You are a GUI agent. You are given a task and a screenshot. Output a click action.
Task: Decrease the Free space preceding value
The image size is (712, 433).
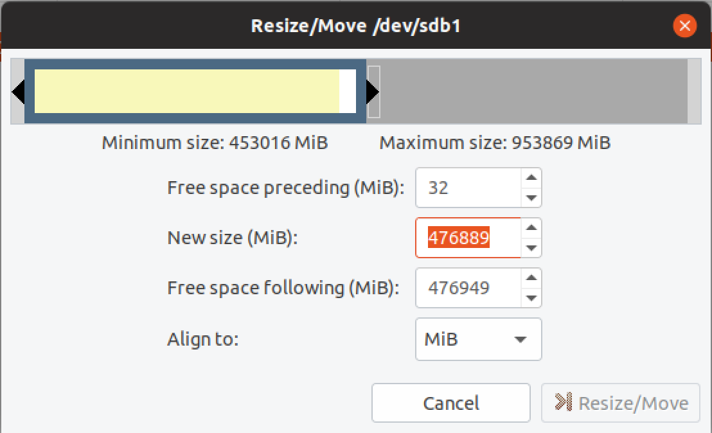531,198
